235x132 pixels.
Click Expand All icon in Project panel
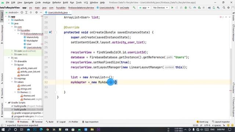[x=26, y=12]
